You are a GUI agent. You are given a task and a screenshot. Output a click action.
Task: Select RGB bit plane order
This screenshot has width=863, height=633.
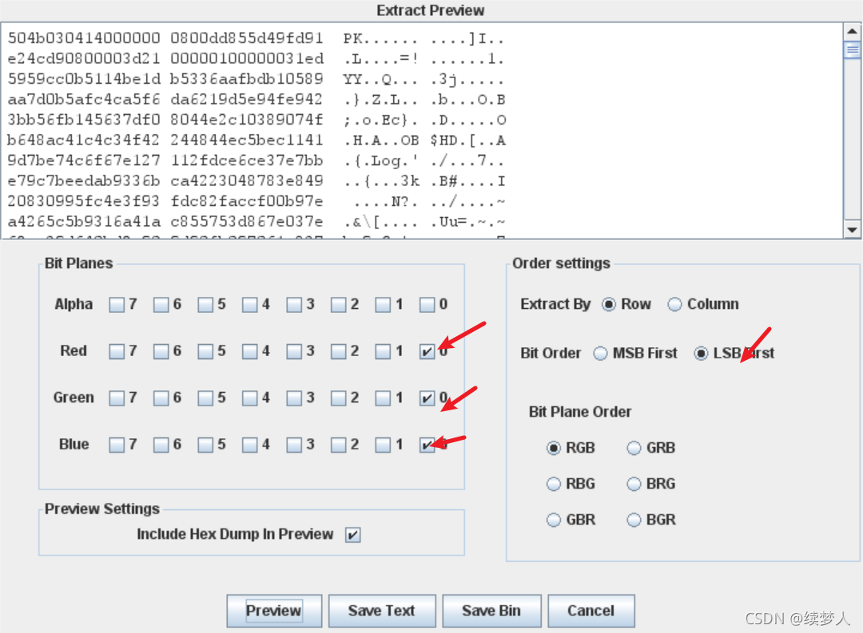coord(554,449)
